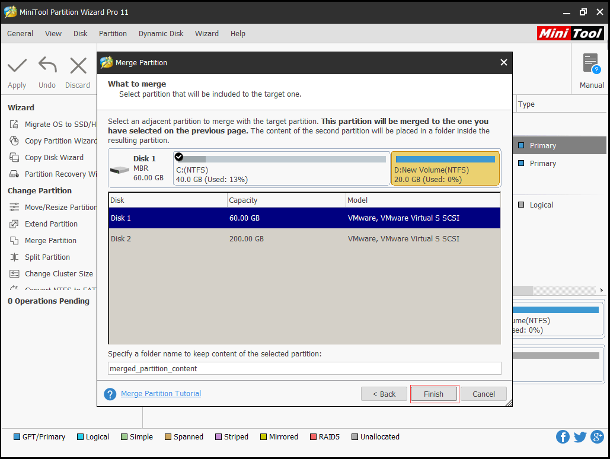Screen dimensions: 610x459
Task: Select the C:(NTFS) partition block
Action: coord(282,168)
